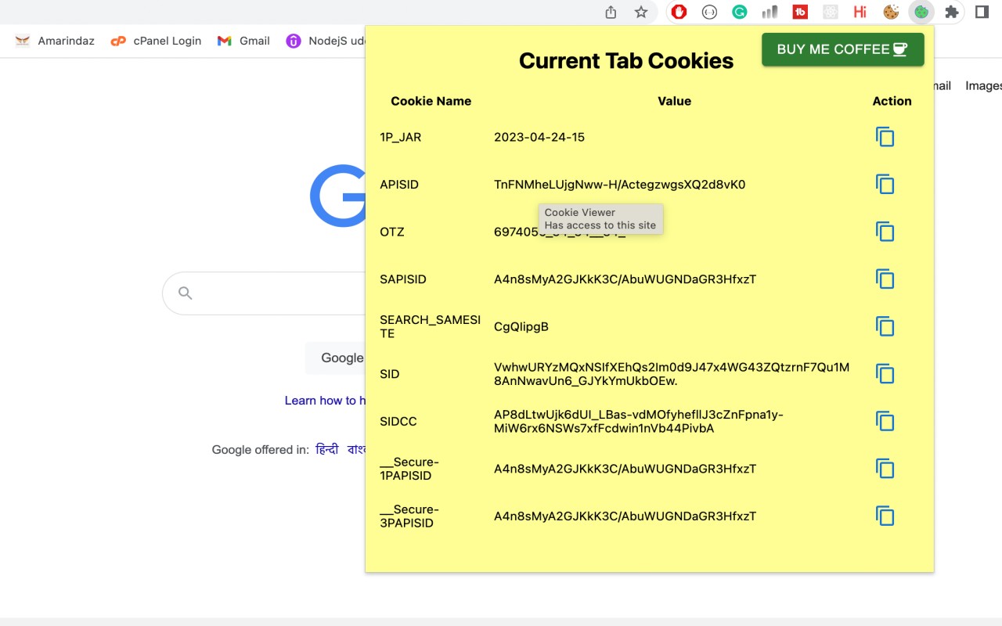Open the Extensions puzzle piece menu
The image size is (1002, 626).
[952, 12]
